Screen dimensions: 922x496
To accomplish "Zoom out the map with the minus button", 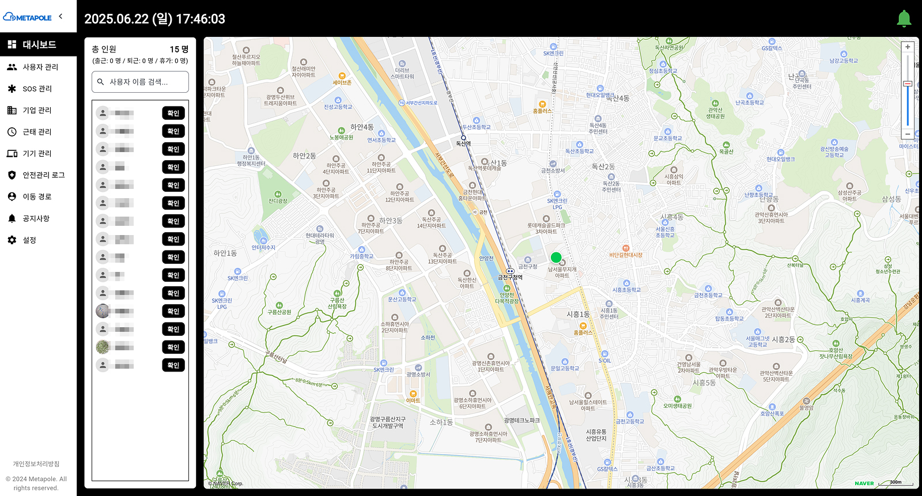I will [908, 134].
